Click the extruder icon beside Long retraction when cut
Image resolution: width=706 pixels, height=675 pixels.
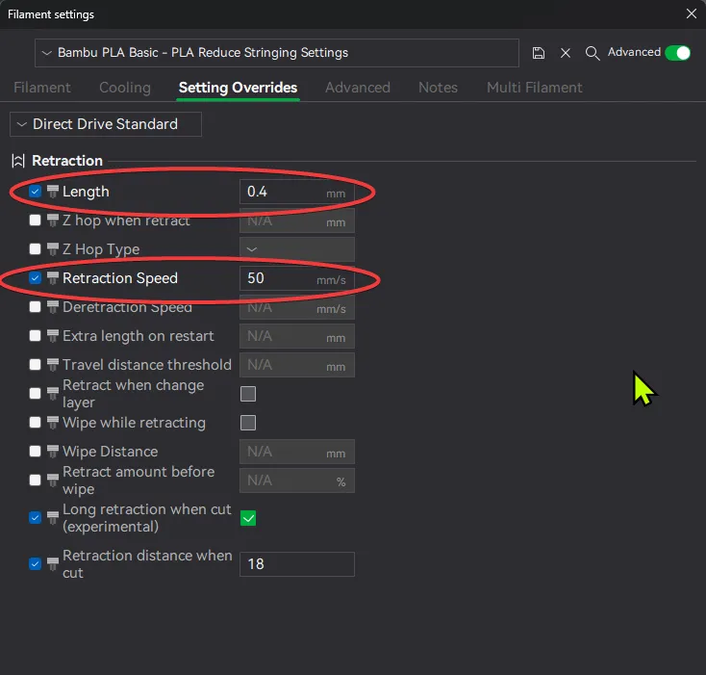point(53,517)
